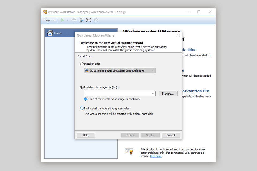
Task: Click 'Welcome to the New Virtual Machine Wizard' heading
Action: 112,43
